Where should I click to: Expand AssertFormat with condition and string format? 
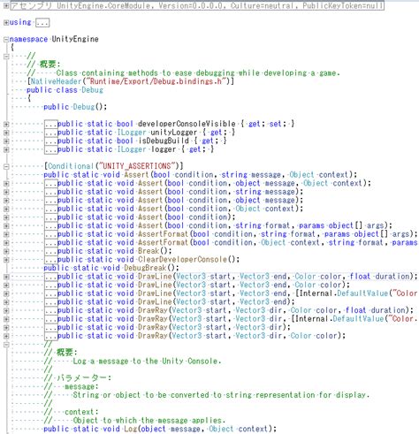click(6, 234)
